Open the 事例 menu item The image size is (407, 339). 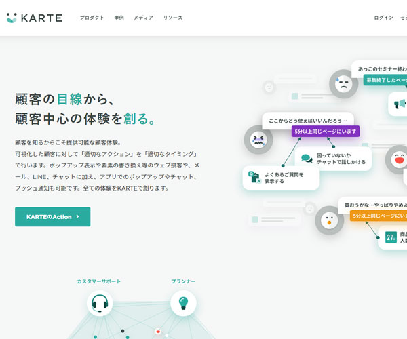tap(119, 18)
